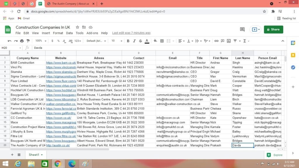
Task: Open the Data menu
Action: [69, 33]
